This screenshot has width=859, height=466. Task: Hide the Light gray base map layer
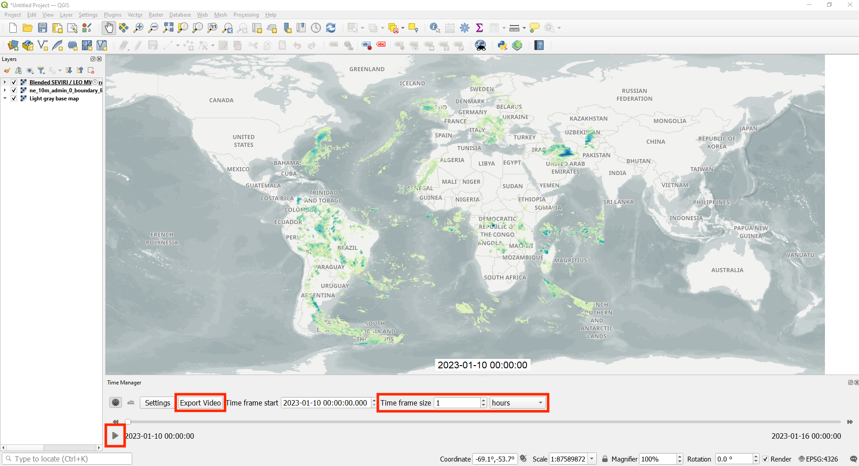[x=14, y=98]
